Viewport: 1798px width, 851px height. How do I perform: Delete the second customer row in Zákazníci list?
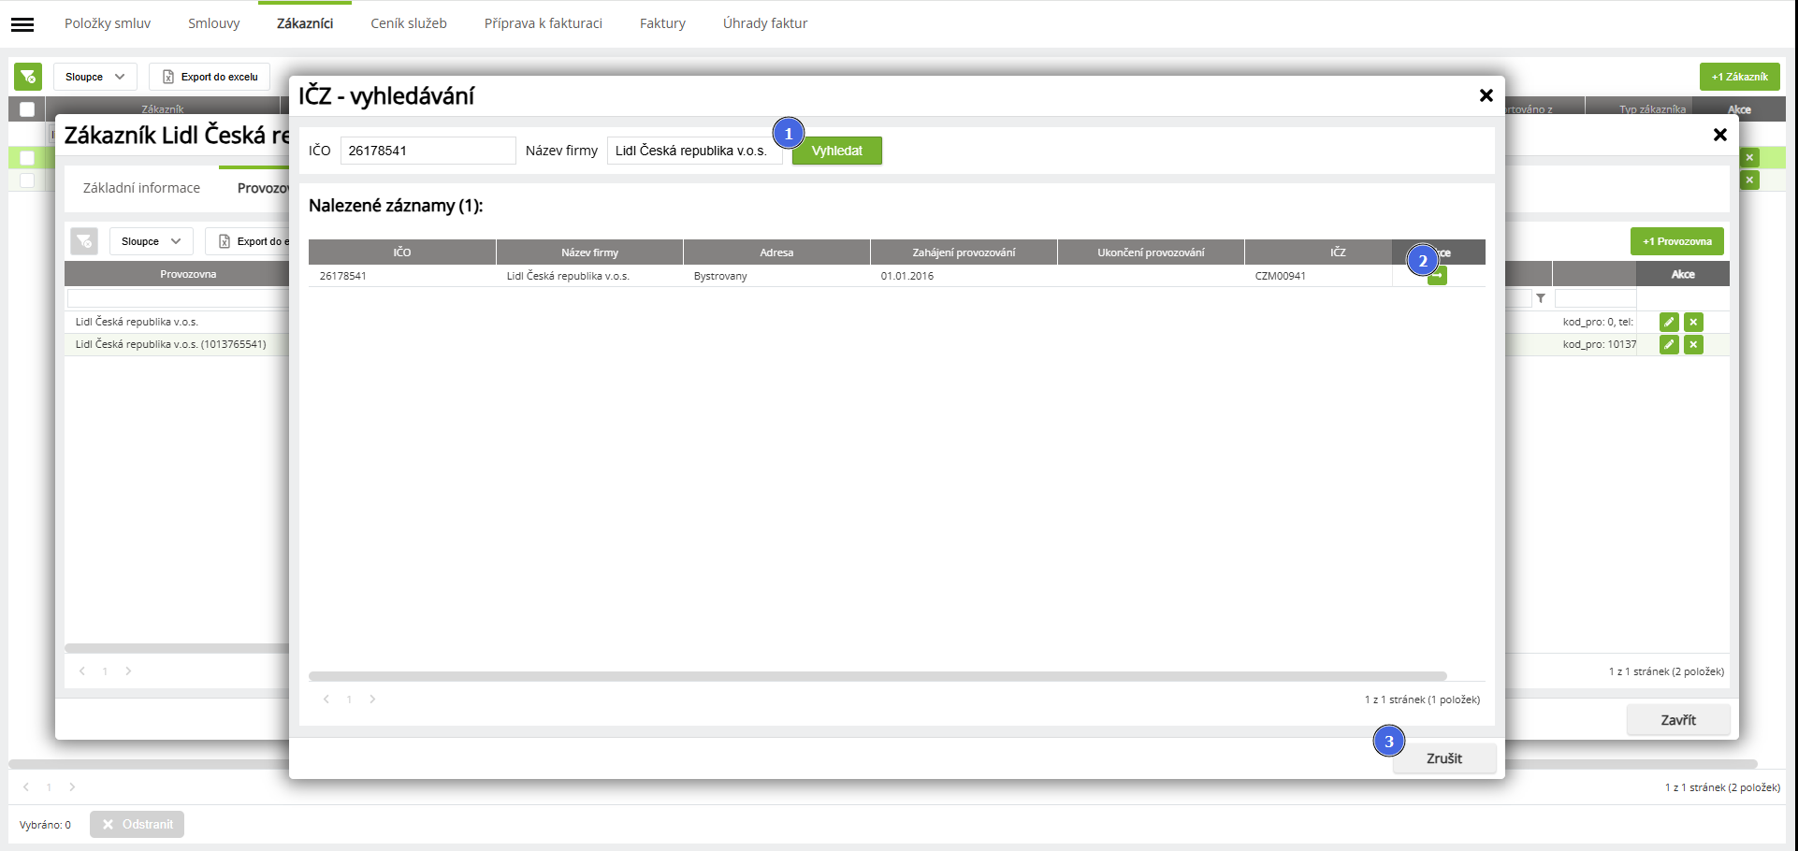tap(1749, 180)
